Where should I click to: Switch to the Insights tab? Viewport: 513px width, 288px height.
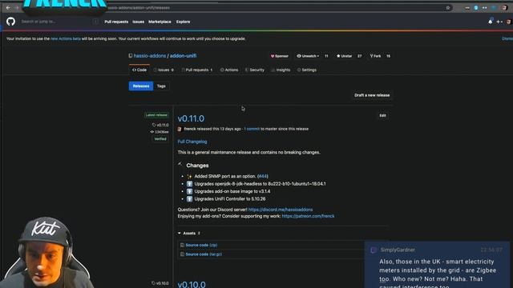(281, 70)
